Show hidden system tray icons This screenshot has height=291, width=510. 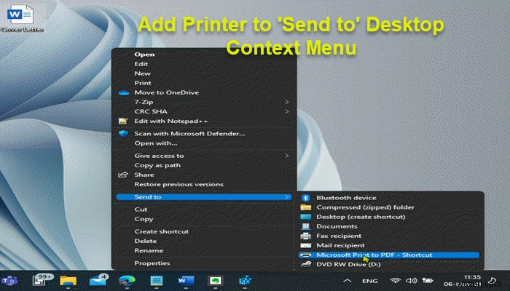click(347, 281)
